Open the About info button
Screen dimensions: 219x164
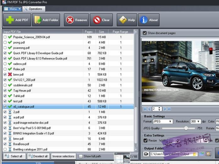(149, 20)
